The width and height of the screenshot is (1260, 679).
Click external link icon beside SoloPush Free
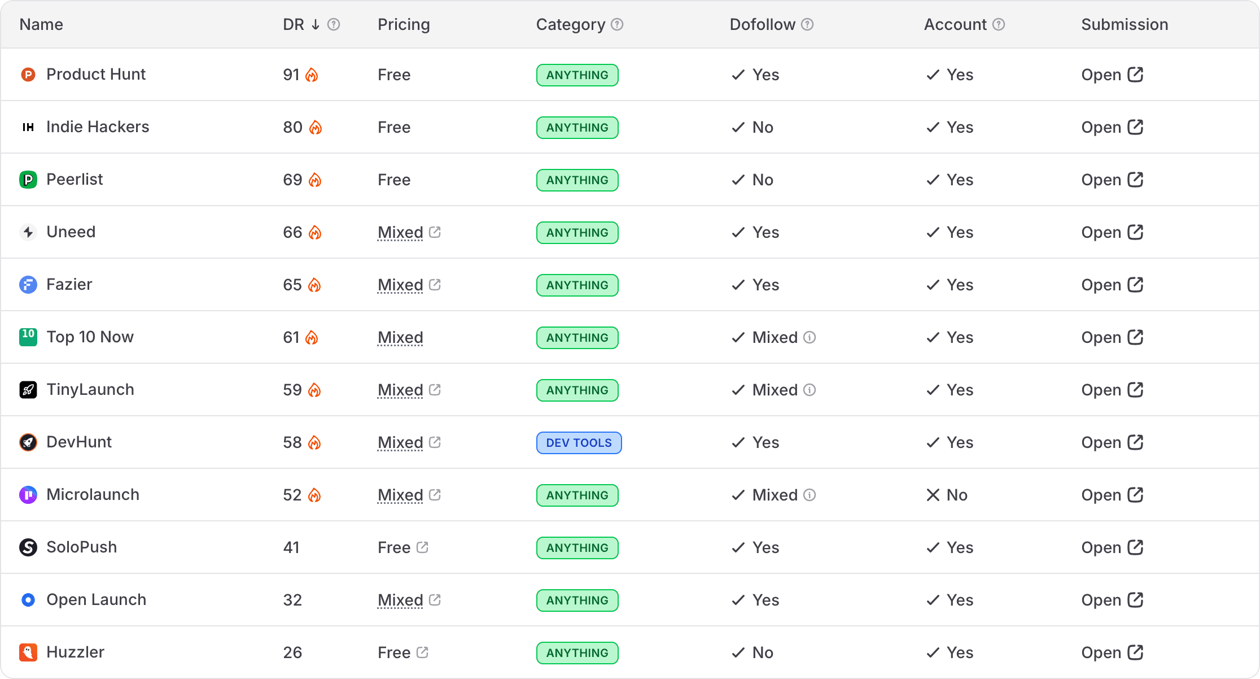point(422,547)
